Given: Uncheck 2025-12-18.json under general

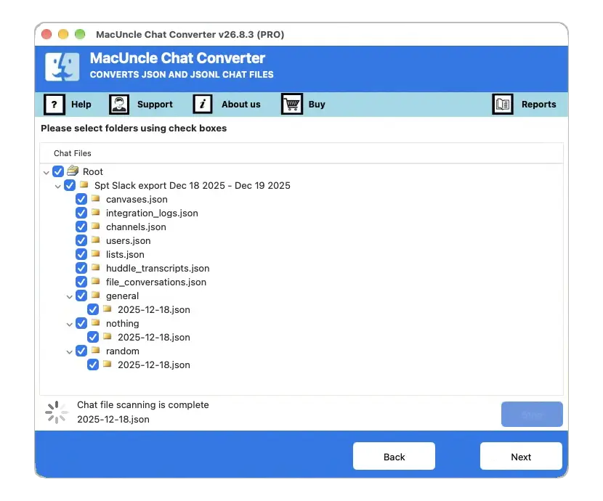Looking at the screenshot, I should point(93,309).
